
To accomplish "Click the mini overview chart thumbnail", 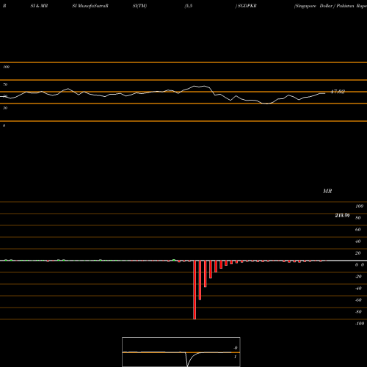I will click(x=181, y=352).
